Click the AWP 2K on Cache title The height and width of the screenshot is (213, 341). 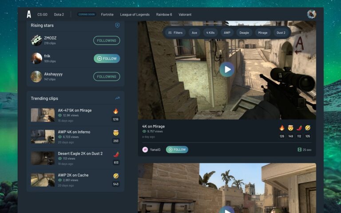point(73,175)
